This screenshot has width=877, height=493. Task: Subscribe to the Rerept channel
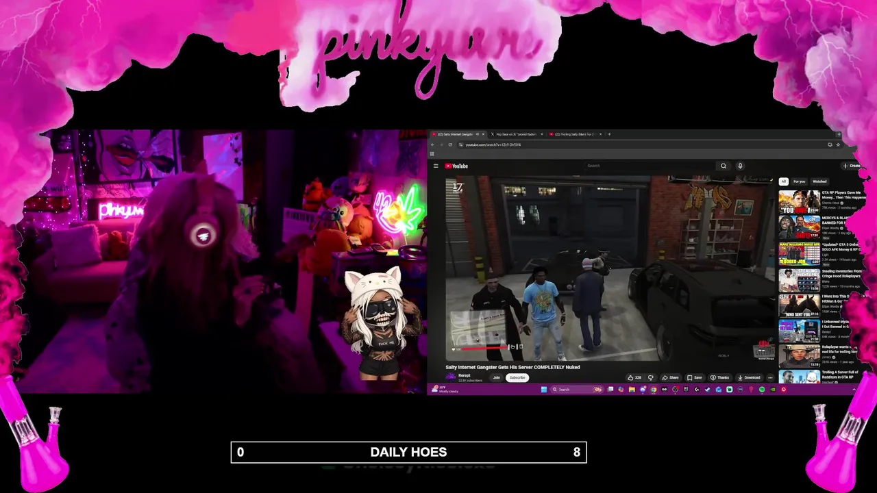pos(517,377)
